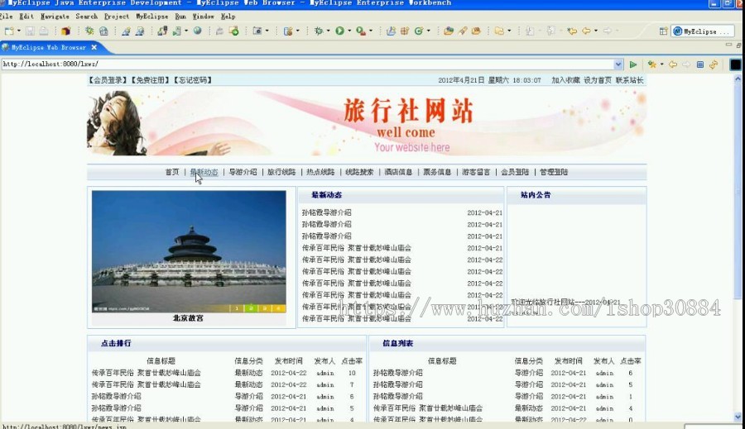Open the File menu
This screenshot has height=429, width=745.
click(6, 17)
